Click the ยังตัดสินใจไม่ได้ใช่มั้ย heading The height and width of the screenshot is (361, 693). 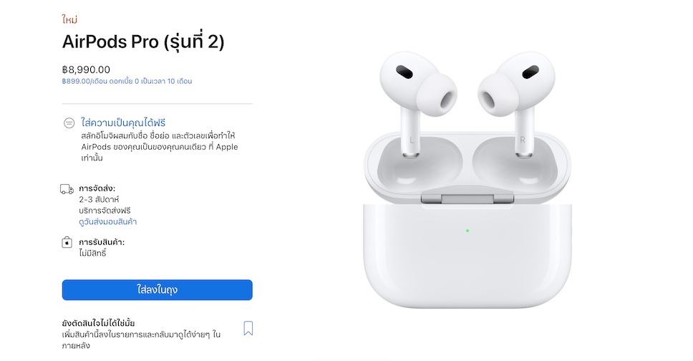pos(99,323)
